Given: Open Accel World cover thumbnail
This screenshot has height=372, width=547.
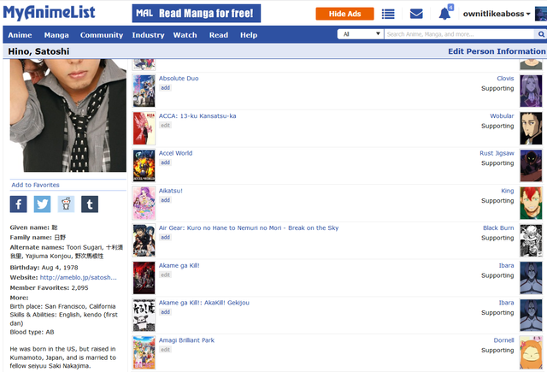Looking at the screenshot, I should (x=144, y=166).
